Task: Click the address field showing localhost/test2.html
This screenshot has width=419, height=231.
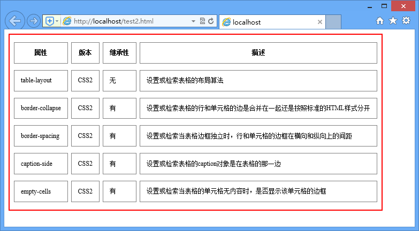Action: [x=128, y=22]
